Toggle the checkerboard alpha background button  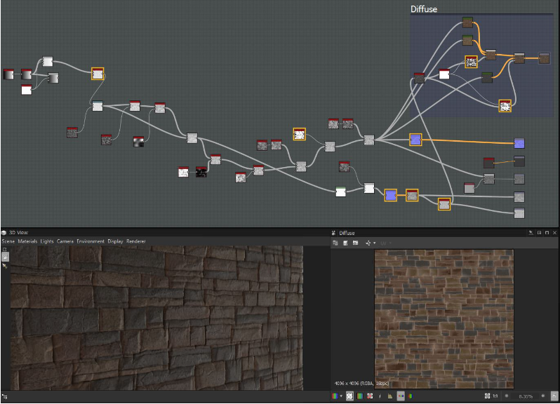349,396
